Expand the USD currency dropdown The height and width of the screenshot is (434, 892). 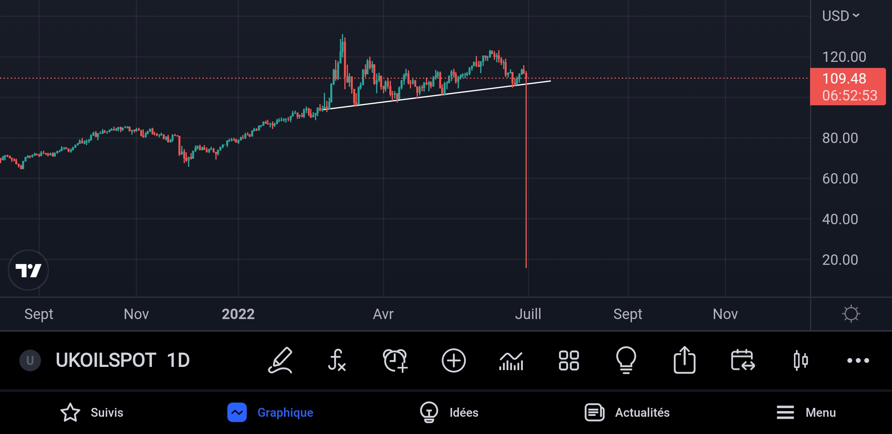click(x=841, y=16)
